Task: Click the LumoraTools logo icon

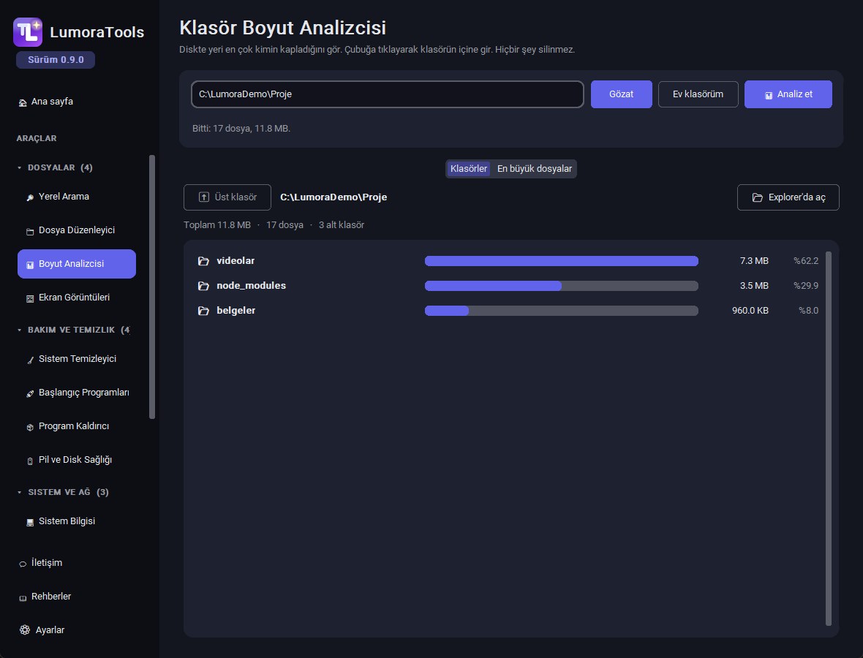Action: [x=28, y=32]
